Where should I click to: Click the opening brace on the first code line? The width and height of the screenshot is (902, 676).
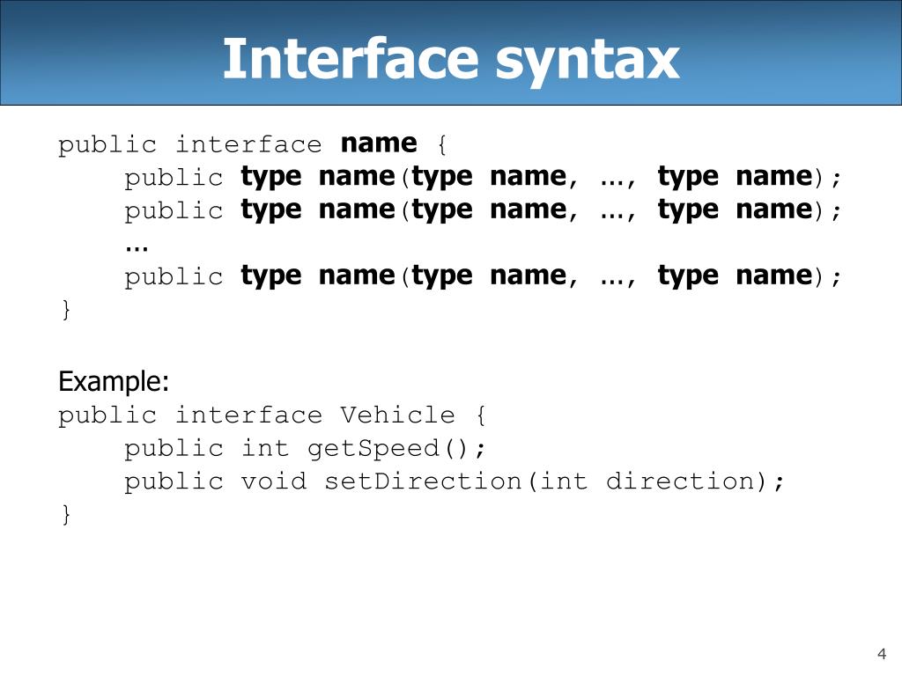(x=440, y=145)
